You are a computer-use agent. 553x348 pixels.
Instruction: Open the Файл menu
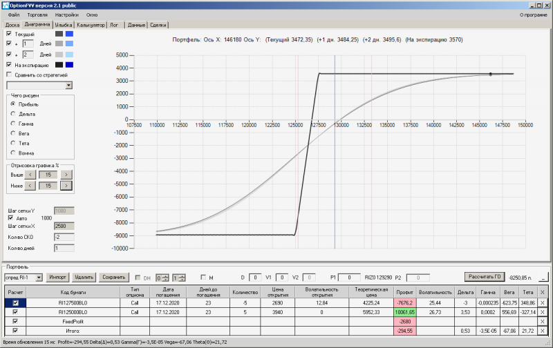click(x=14, y=14)
